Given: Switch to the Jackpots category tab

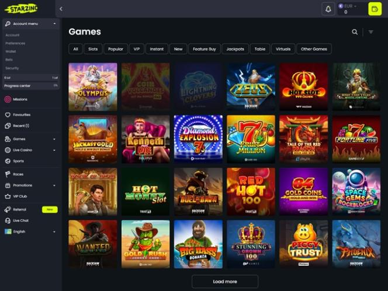Looking at the screenshot, I should click(235, 49).
